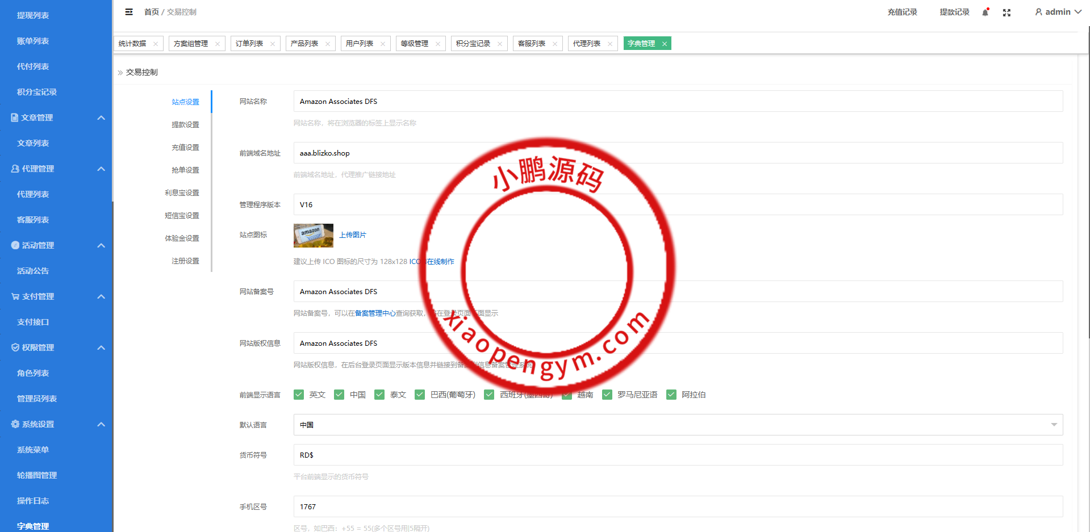Disable the 阿拉伯 language checkbox

tap(671, 395)
